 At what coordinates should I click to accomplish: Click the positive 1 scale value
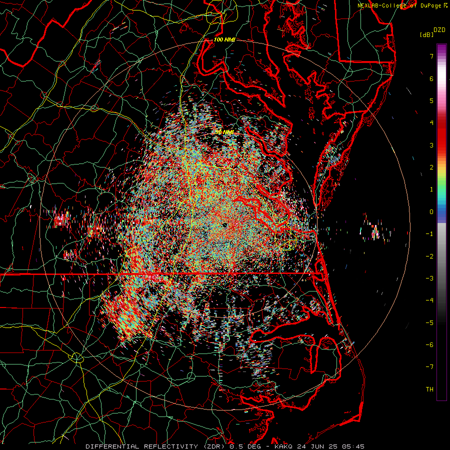click(431, 189)
